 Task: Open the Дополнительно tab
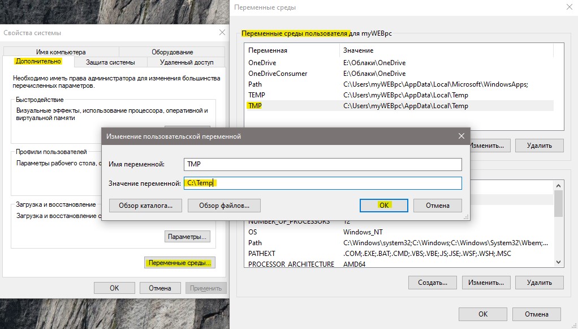pyautogui.click(x=38, y=62)
